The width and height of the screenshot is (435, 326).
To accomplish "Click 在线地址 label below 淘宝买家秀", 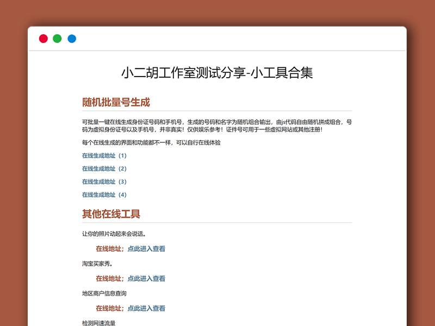I will (110, 278).
